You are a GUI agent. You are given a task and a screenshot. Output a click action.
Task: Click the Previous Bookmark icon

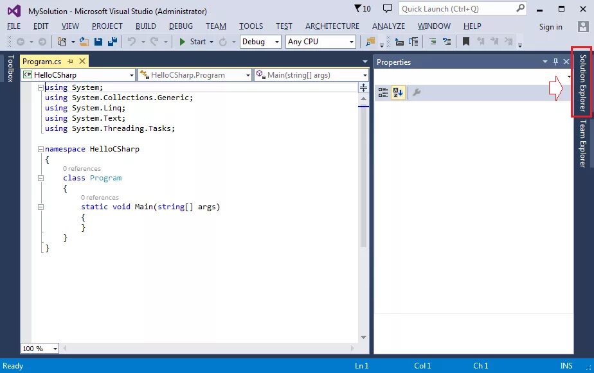480,41
